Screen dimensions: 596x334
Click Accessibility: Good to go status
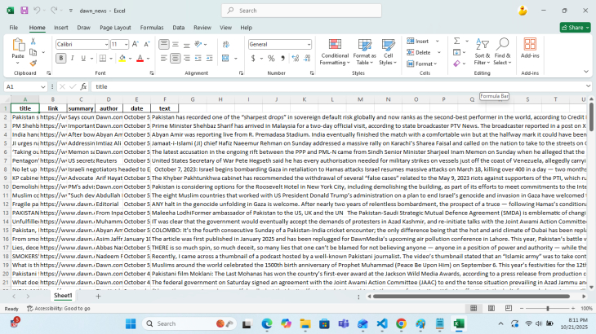(x=59, y=309)
